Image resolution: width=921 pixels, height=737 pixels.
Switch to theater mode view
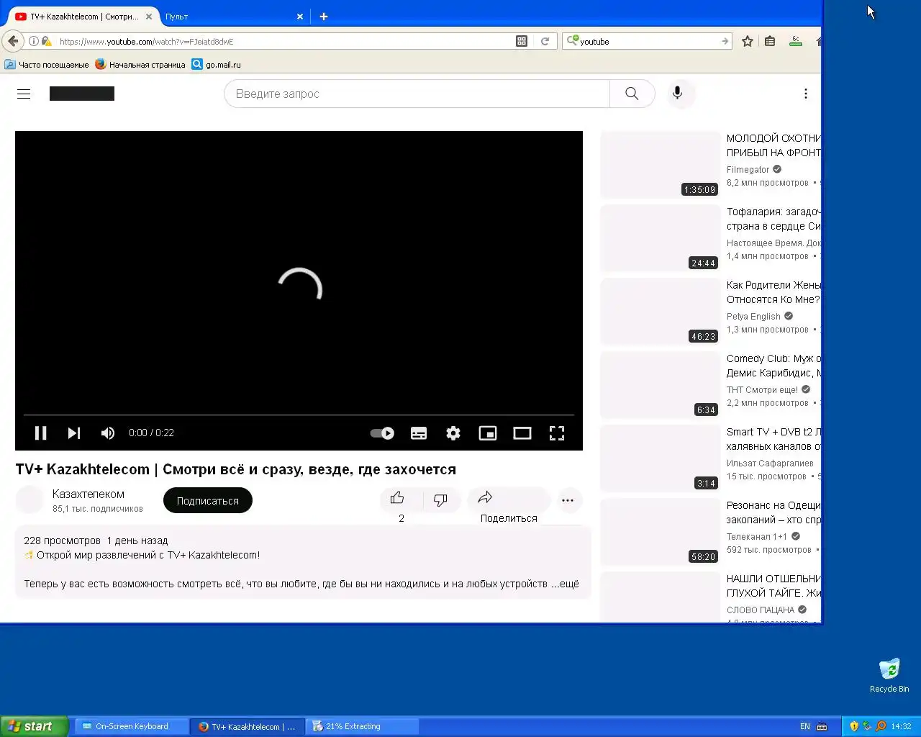(522, 433)
